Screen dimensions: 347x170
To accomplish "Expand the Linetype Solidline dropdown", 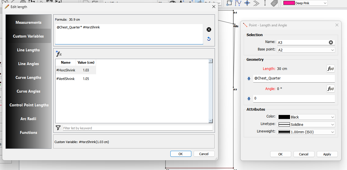I will (306, 125).
